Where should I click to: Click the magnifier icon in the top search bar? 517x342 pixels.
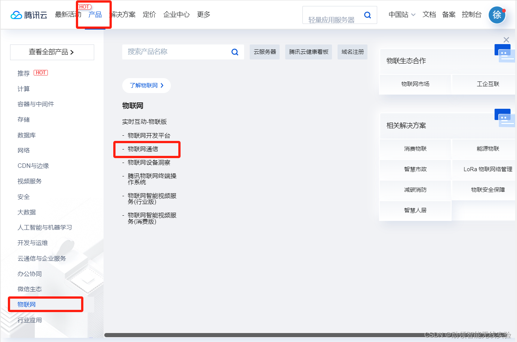coord(367,15)
